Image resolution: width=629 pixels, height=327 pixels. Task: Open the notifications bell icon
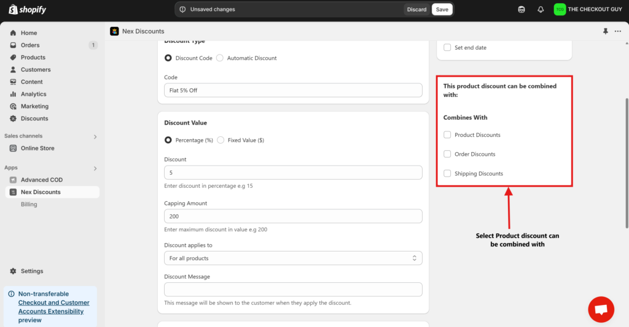click(x=541, y=10)
